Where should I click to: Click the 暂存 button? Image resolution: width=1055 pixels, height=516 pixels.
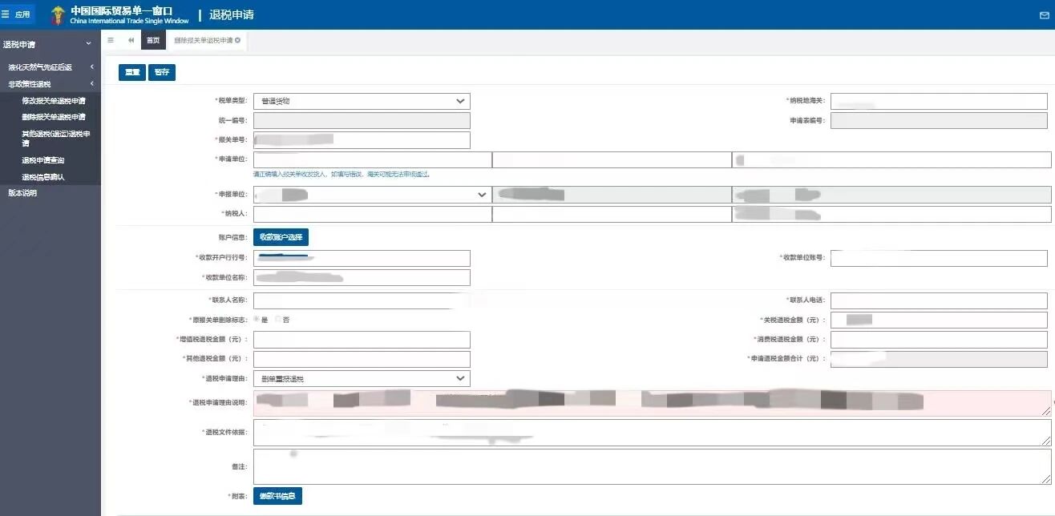(162, 72)
